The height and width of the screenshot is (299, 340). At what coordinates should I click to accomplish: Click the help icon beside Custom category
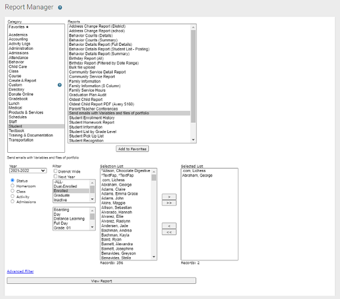point(60,85)
